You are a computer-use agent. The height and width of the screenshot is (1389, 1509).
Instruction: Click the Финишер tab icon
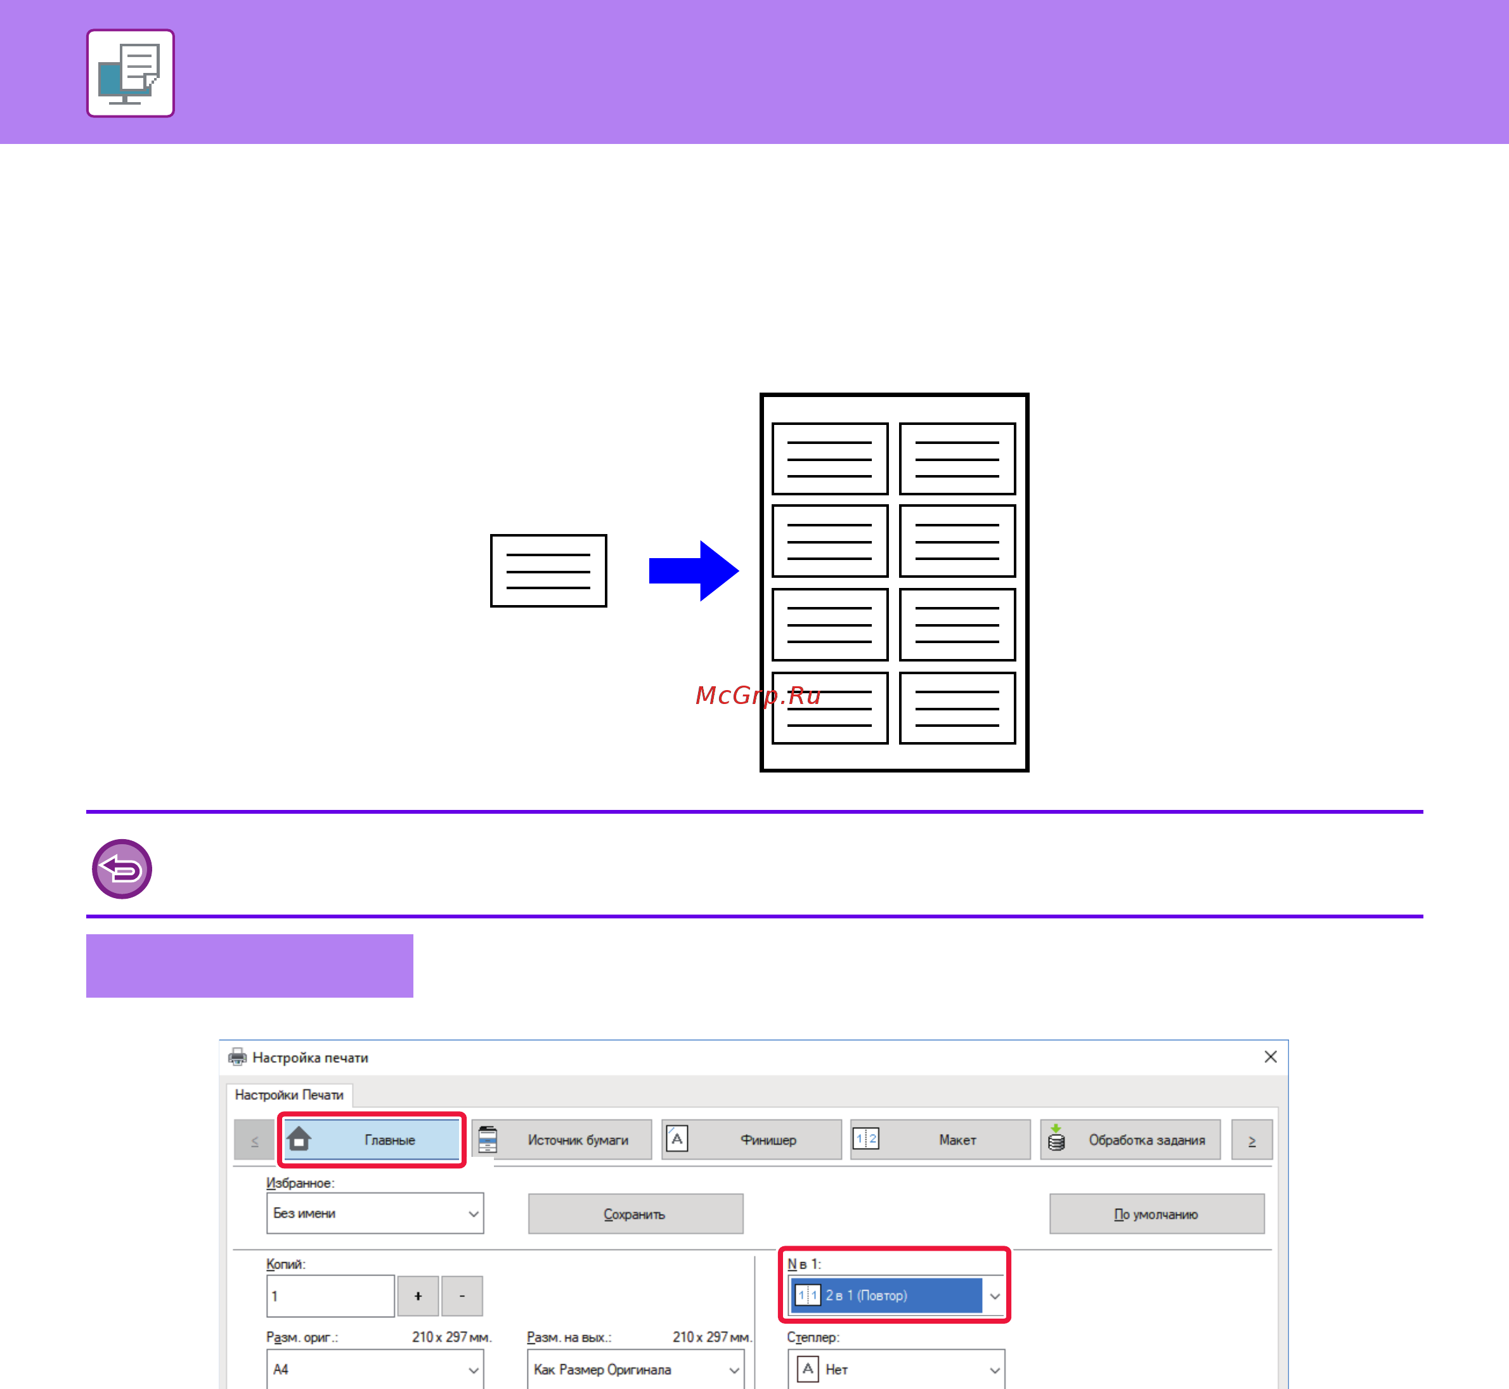[x=677, y=1138]
